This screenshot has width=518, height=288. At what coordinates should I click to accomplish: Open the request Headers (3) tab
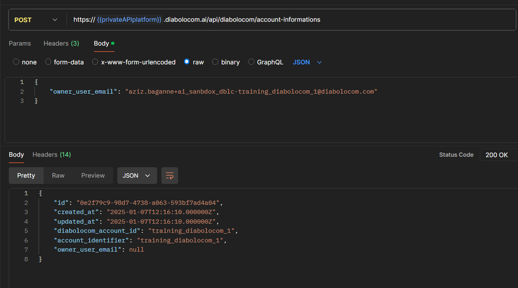[x=61, y=43]
